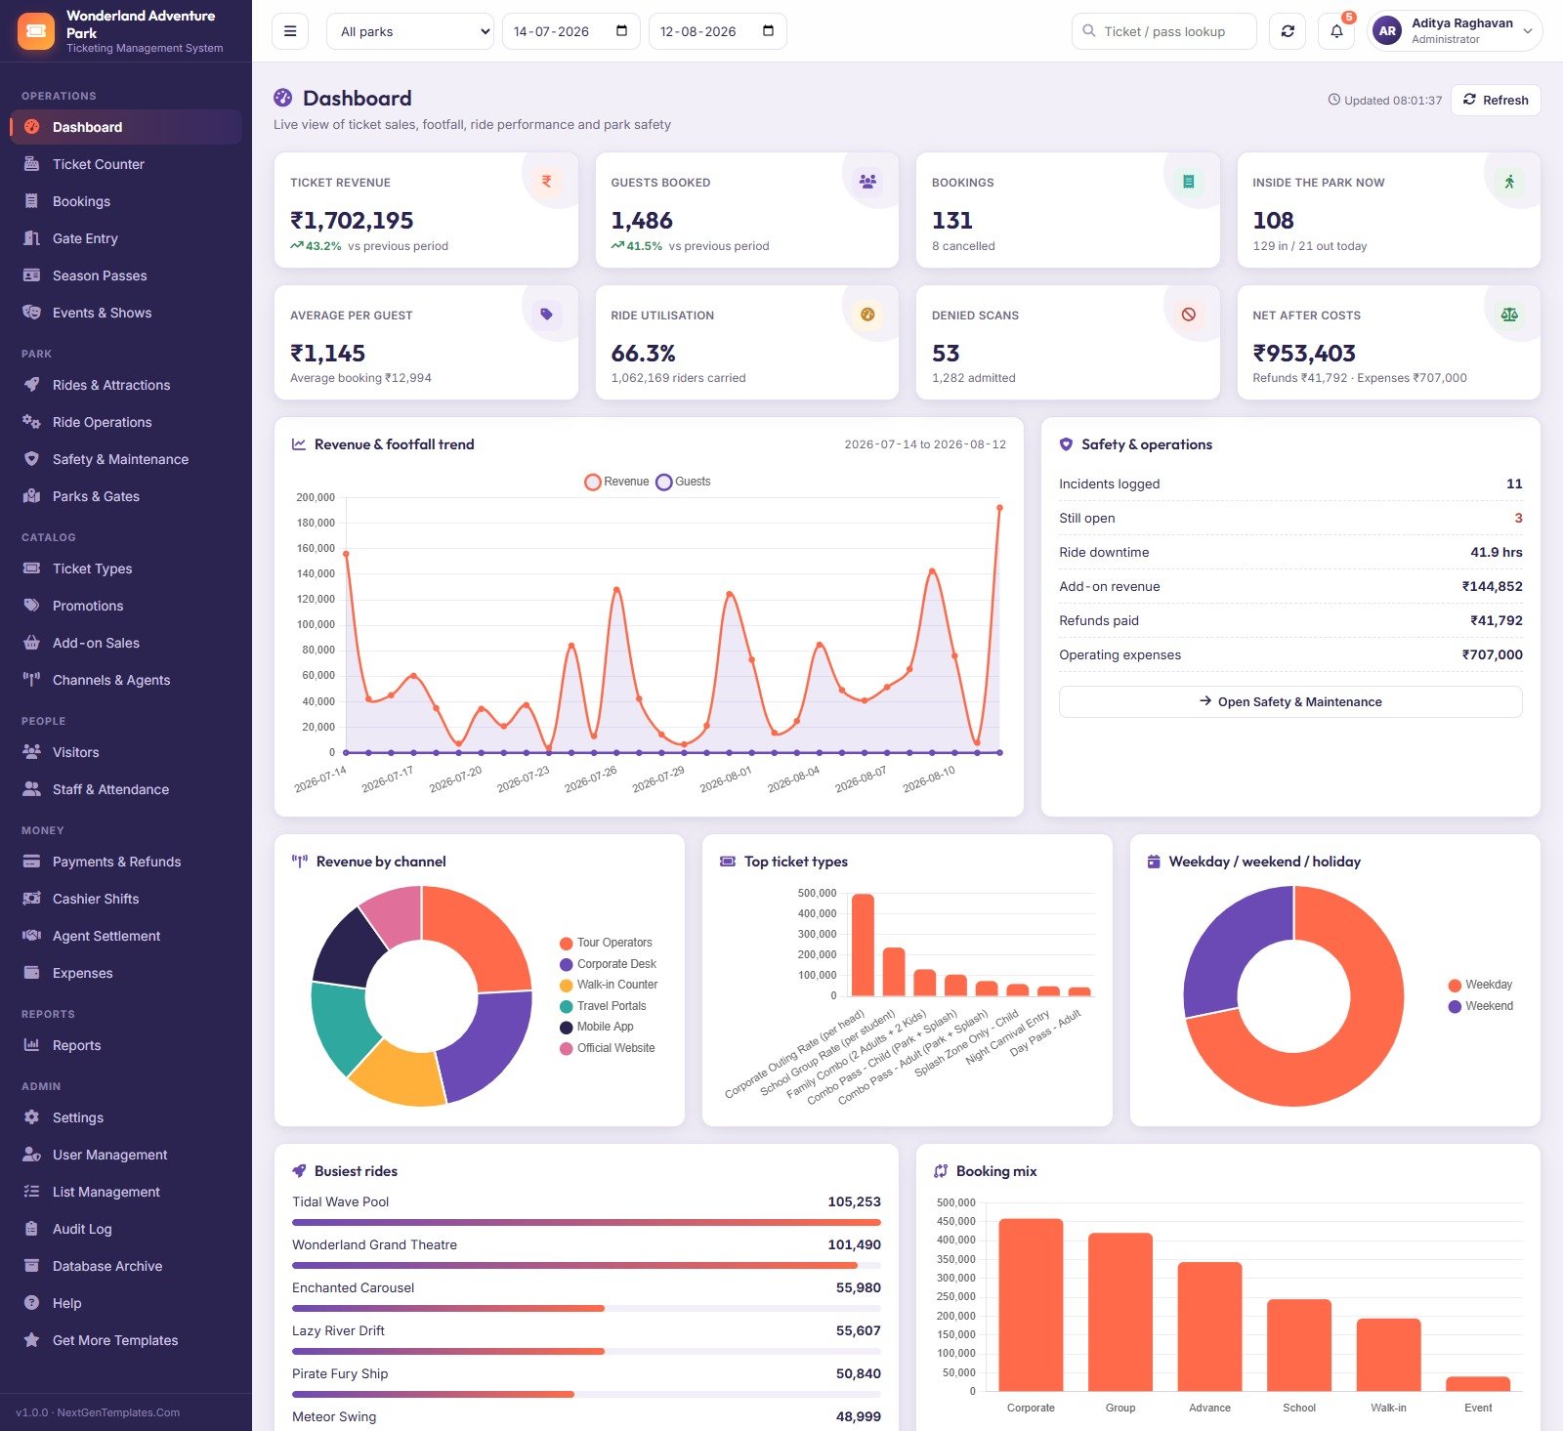The height and width of the screenshot is (1431, 1563).
Task: Click the Corporate bar in Booking mix chart
Action: pos(1031,1305)
